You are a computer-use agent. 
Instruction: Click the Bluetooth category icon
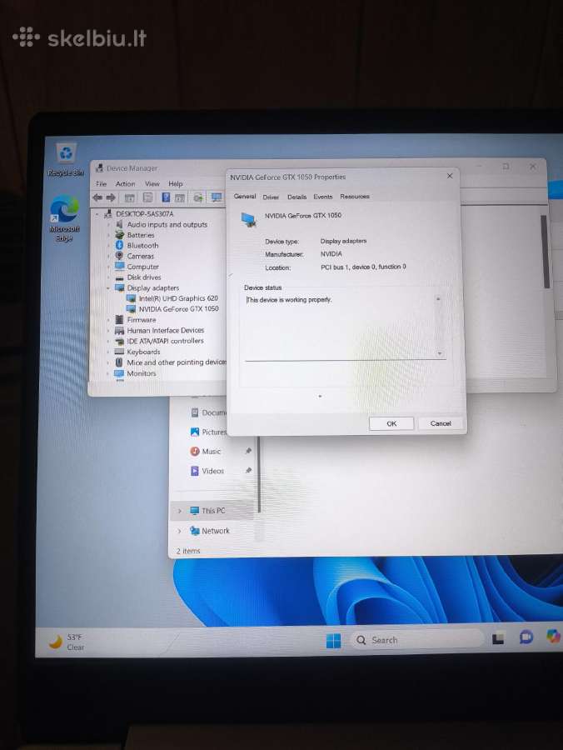pos(119,245)
